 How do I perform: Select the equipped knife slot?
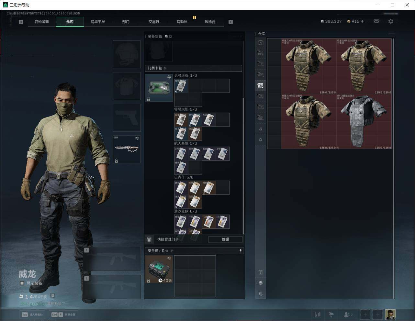(127, 149)
